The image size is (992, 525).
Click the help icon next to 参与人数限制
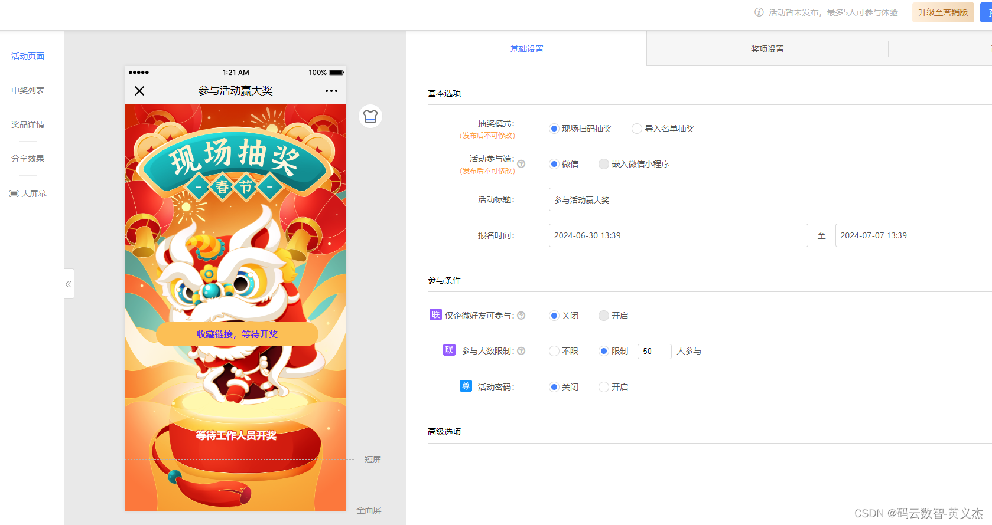521,351
